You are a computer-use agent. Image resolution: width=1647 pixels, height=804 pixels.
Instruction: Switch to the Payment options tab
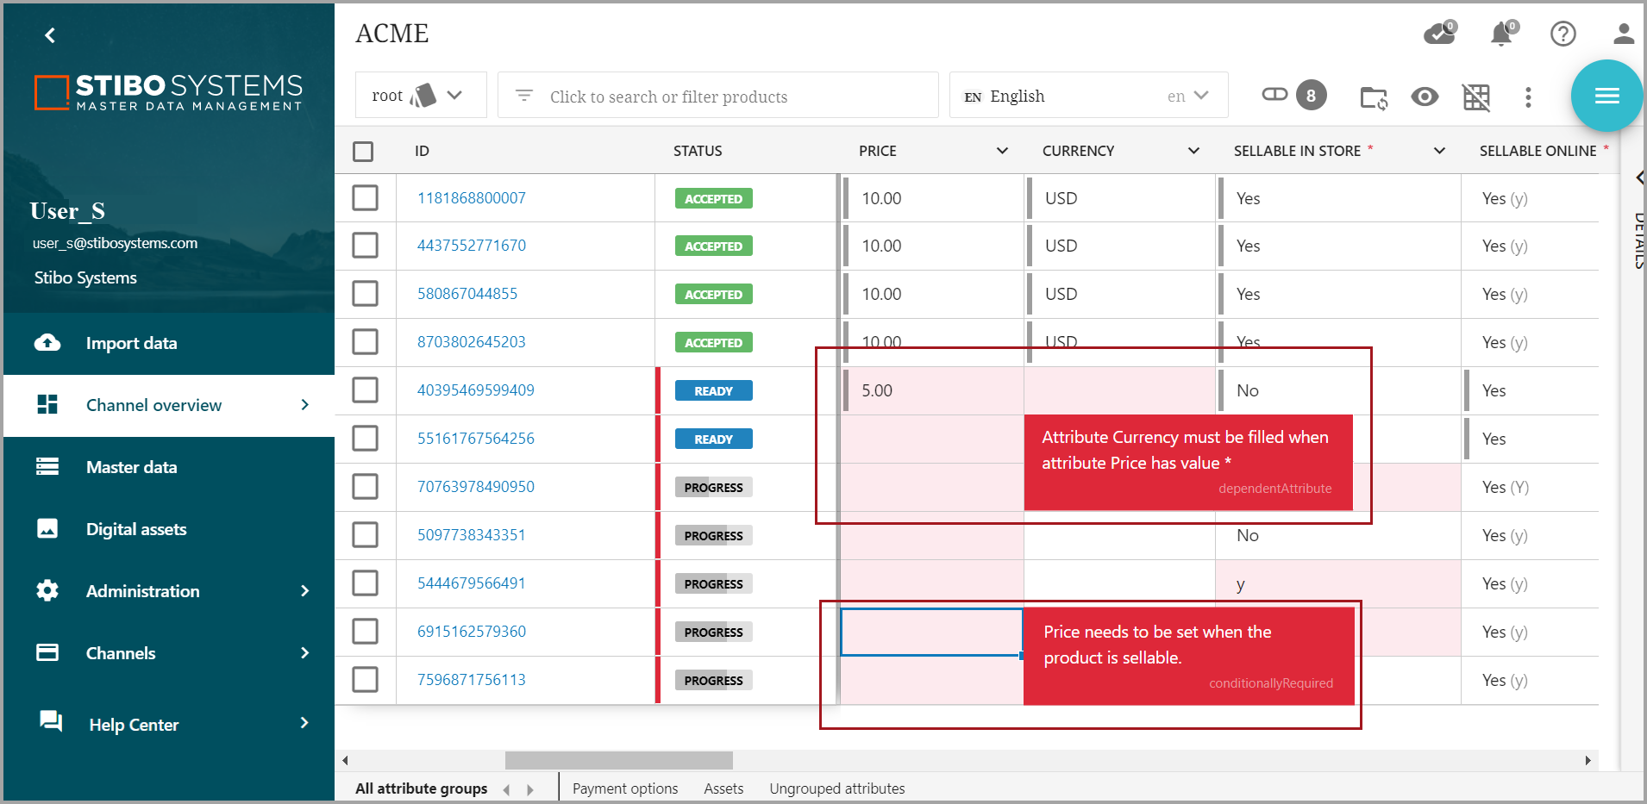coord(624,788)
